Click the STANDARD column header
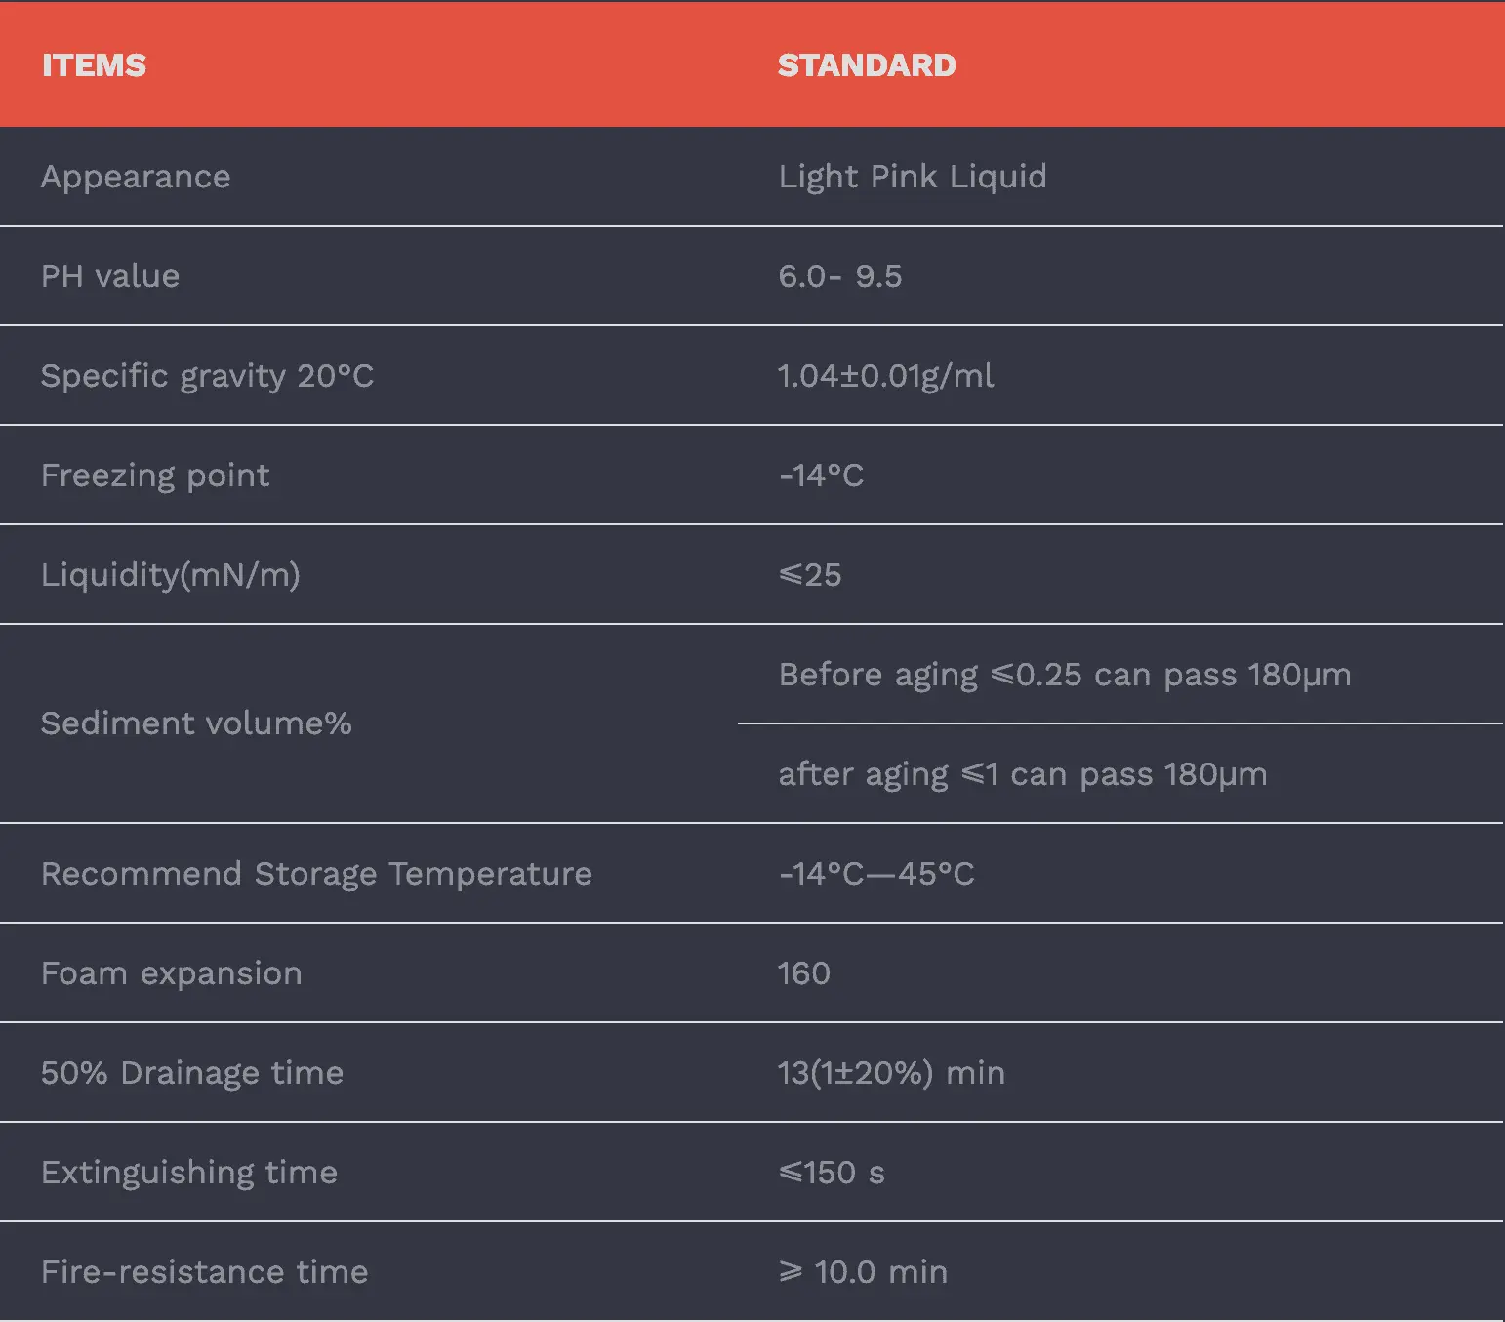Viewport: 1505px width, 1322px height. [x=866, y=65]
